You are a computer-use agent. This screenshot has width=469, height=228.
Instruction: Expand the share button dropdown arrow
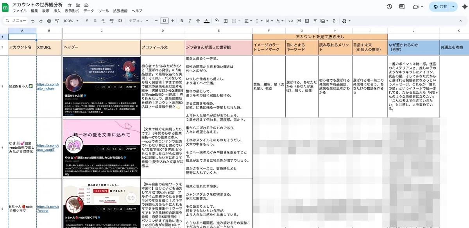click(453, 7)
